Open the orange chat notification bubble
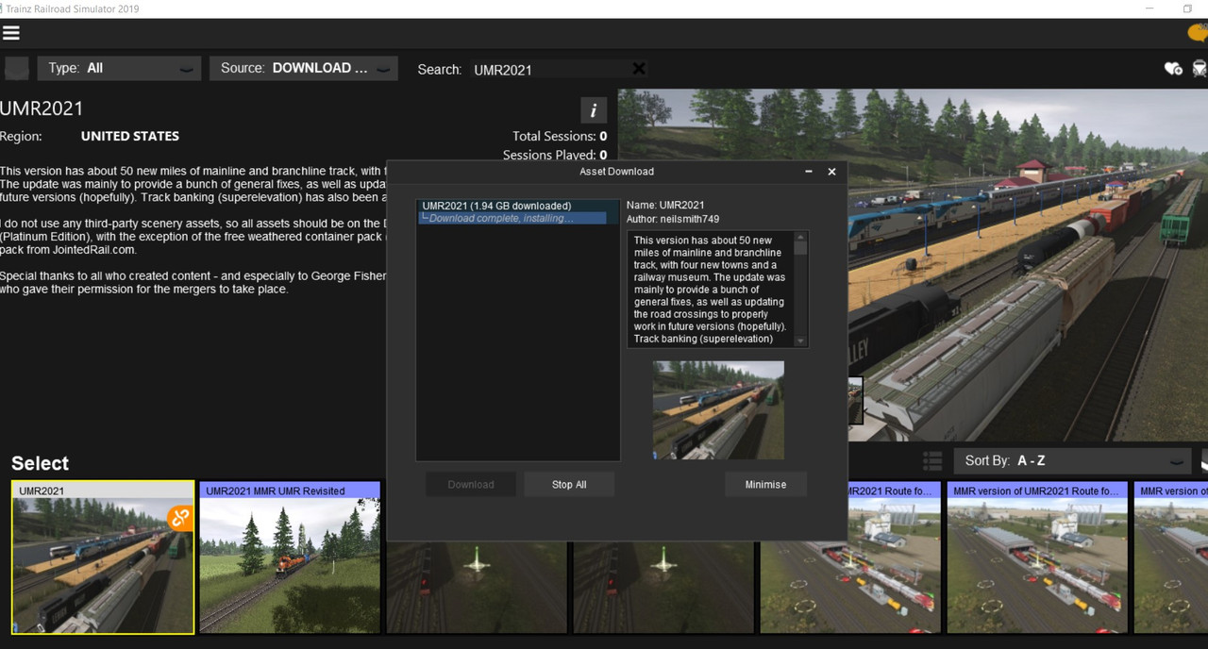 tap(1199, 33)
